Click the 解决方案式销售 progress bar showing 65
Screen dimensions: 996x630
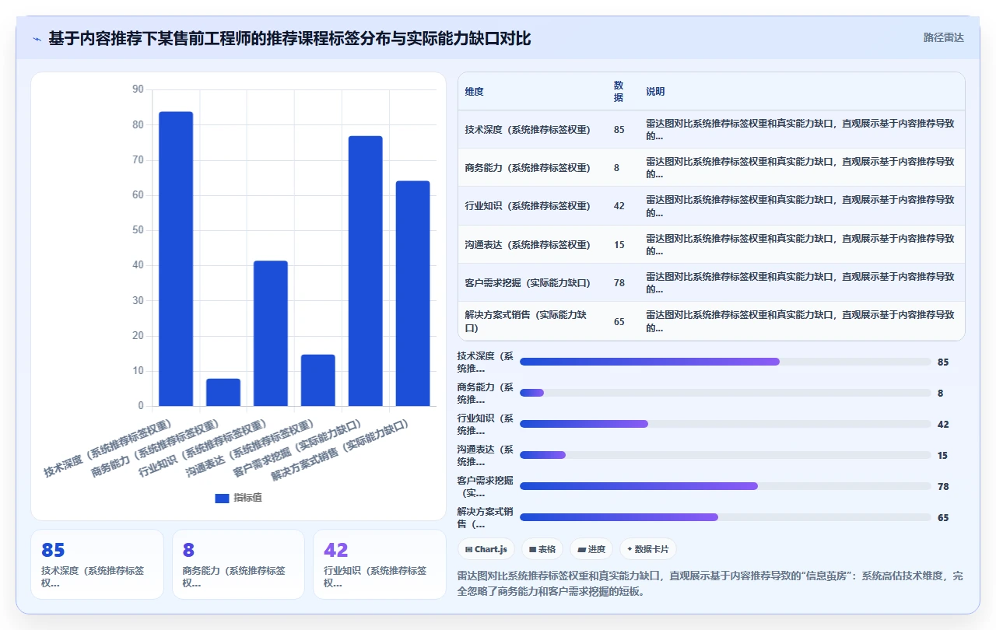point(725,517)
